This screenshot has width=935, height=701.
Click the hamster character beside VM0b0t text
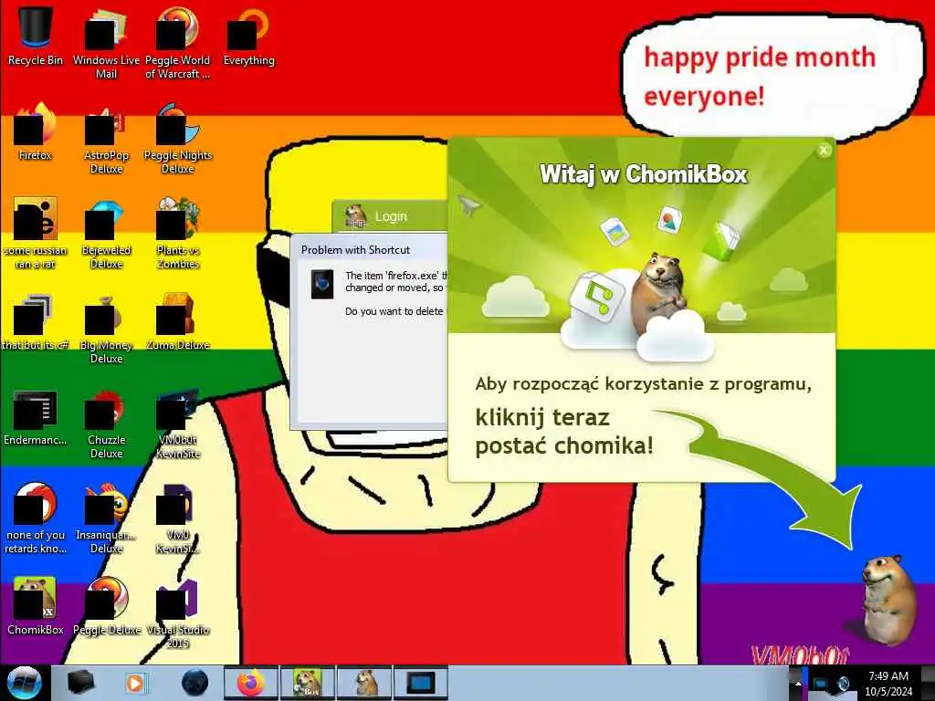coord(888,599)
